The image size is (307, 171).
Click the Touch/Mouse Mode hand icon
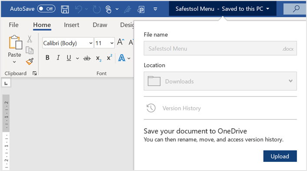click(109, 9)
